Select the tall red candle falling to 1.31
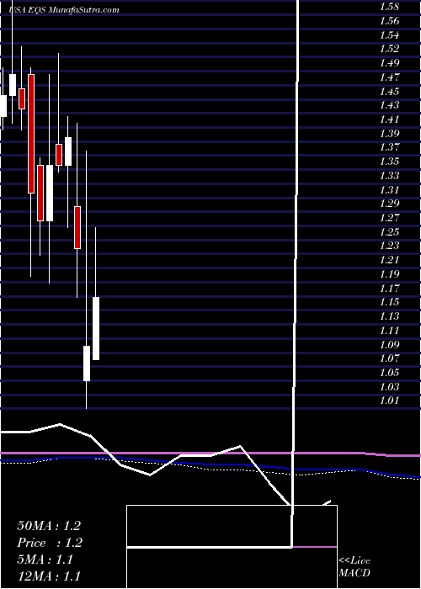This screenshot has height=589, width=421. tap(31, 134)
